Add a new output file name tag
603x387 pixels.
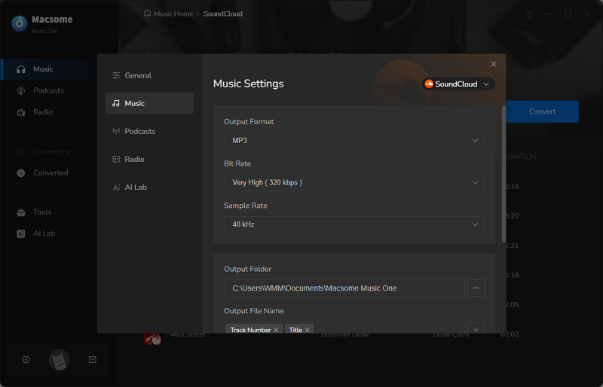tap(476, 328)
